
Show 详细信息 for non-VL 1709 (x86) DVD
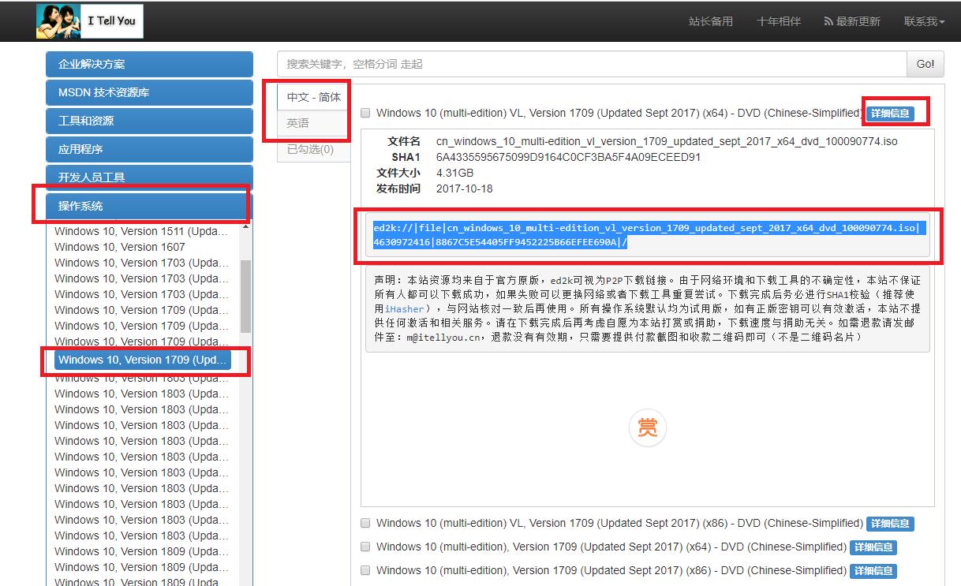coord(873,571)
